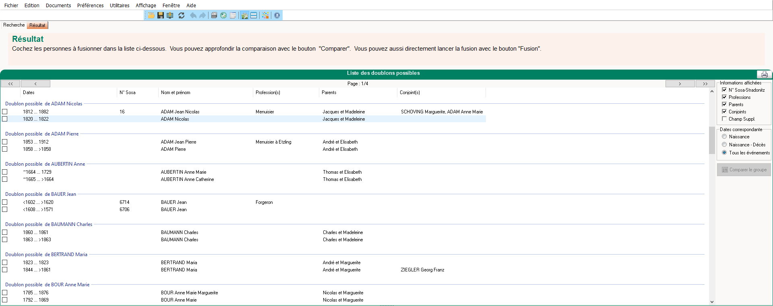Click 'Menuisier à Etzling' profession cell

273,142
